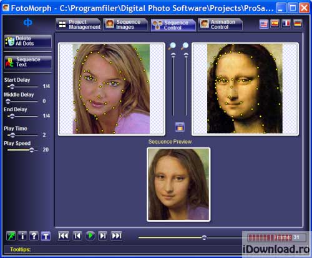Click the Play Speed value 20

click(46, 150)
